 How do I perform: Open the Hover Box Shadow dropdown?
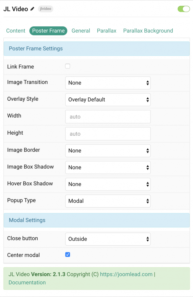pos(108,184)
